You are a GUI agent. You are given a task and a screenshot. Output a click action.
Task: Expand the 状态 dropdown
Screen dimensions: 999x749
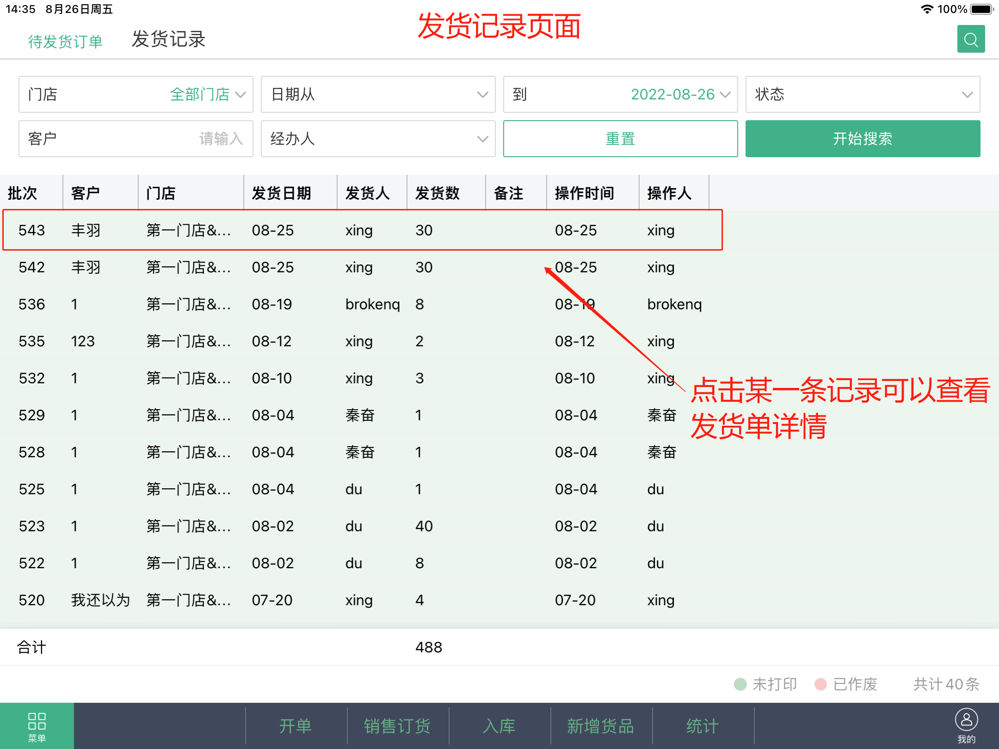863,94
